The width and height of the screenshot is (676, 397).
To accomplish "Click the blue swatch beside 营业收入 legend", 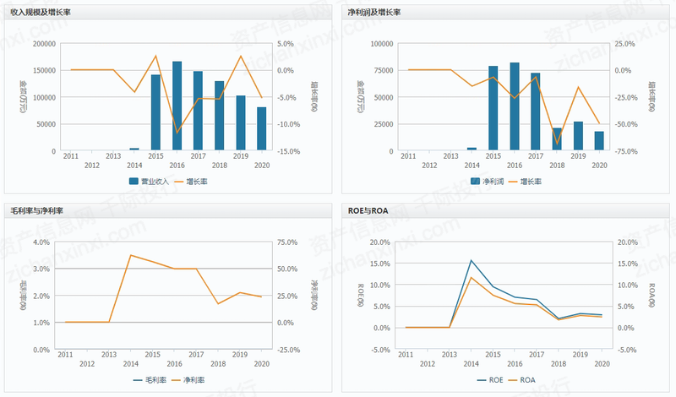I will coord(134,182).
